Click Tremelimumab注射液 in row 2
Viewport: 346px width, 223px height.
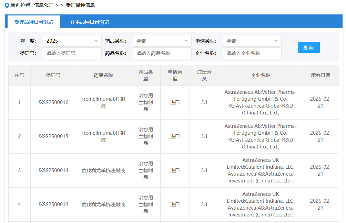(x=103, y=136)
